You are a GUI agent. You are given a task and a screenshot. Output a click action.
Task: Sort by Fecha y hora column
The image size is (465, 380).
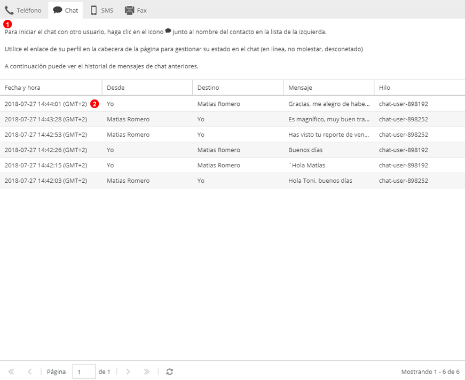tap(22, 88)
